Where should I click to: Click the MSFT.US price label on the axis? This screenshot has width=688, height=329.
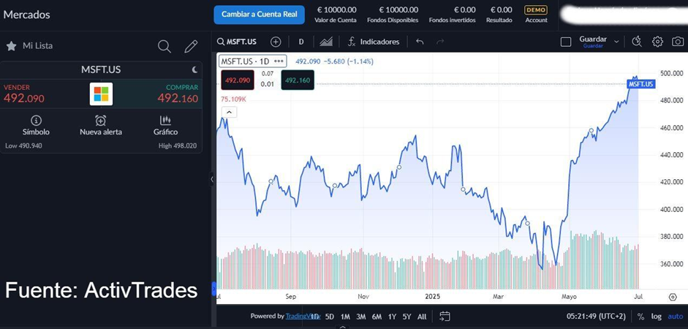(641, 84)
